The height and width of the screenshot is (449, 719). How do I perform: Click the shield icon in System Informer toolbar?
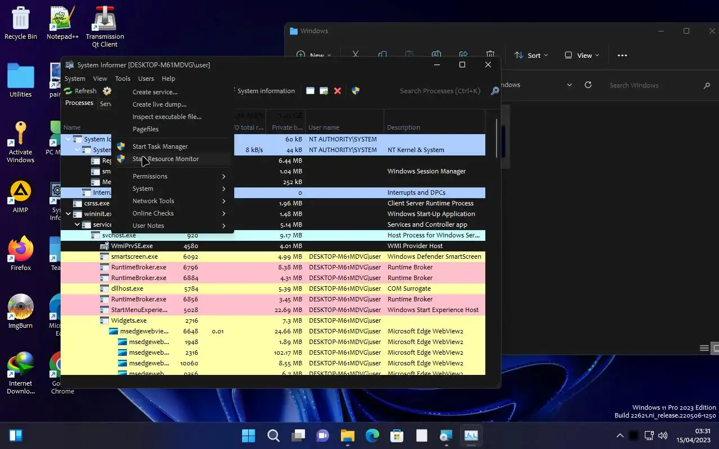click(356, 91)
